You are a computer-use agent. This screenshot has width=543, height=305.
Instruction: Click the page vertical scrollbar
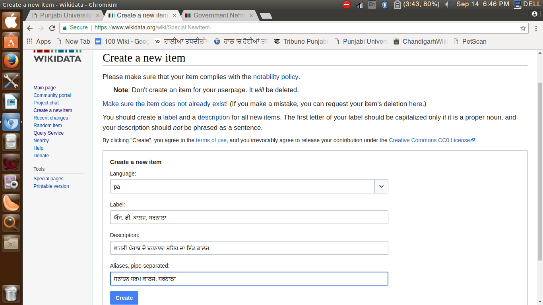click(x=540, y=172)
